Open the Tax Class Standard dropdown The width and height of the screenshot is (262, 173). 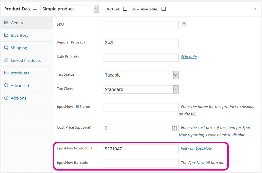tap(141, 89)
